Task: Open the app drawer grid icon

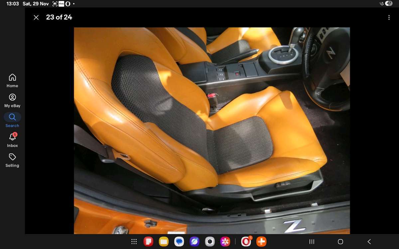Action: [134, 242]
